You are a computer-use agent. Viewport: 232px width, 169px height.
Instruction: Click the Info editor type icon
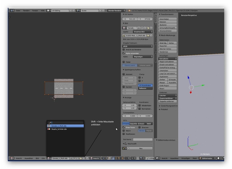[x=12, y=10]
